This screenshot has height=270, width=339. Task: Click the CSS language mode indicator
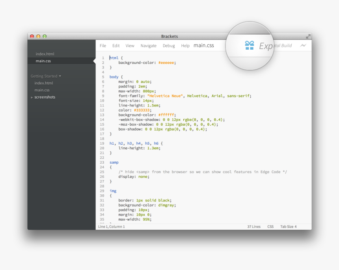point(270,227)
